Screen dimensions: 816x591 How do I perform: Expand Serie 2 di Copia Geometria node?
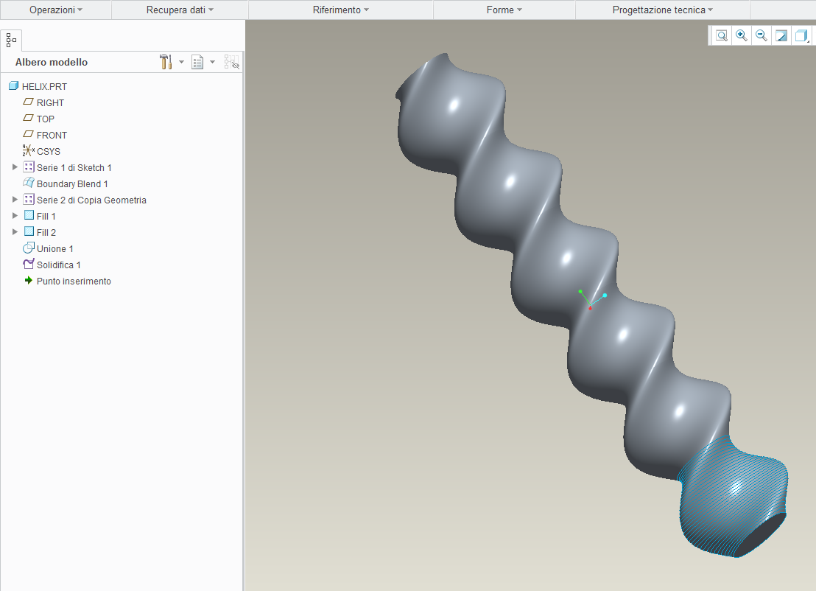tap(15, 200)
